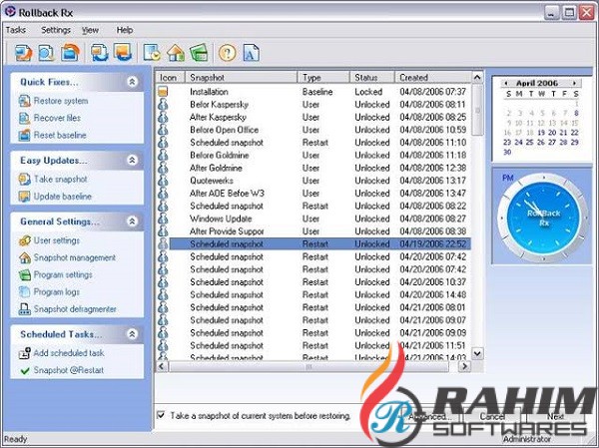The width and height of the screenshot is (599, 448).
Task: Click the horizontal scrollbar right arrow
Action: click(464, 366)
